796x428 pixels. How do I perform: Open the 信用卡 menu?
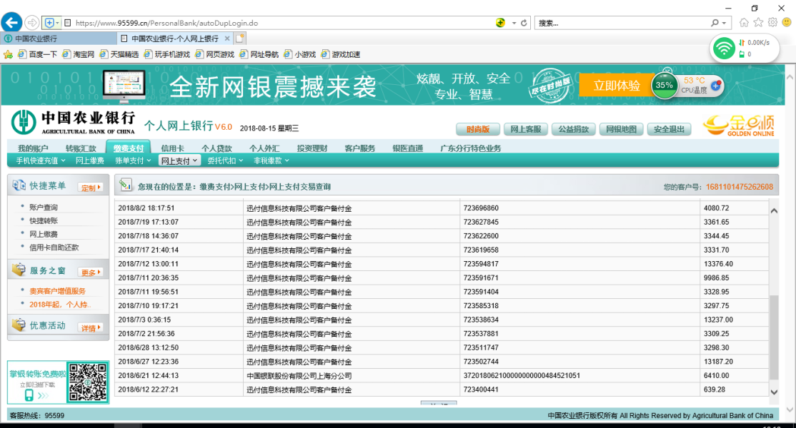point(173,148)
